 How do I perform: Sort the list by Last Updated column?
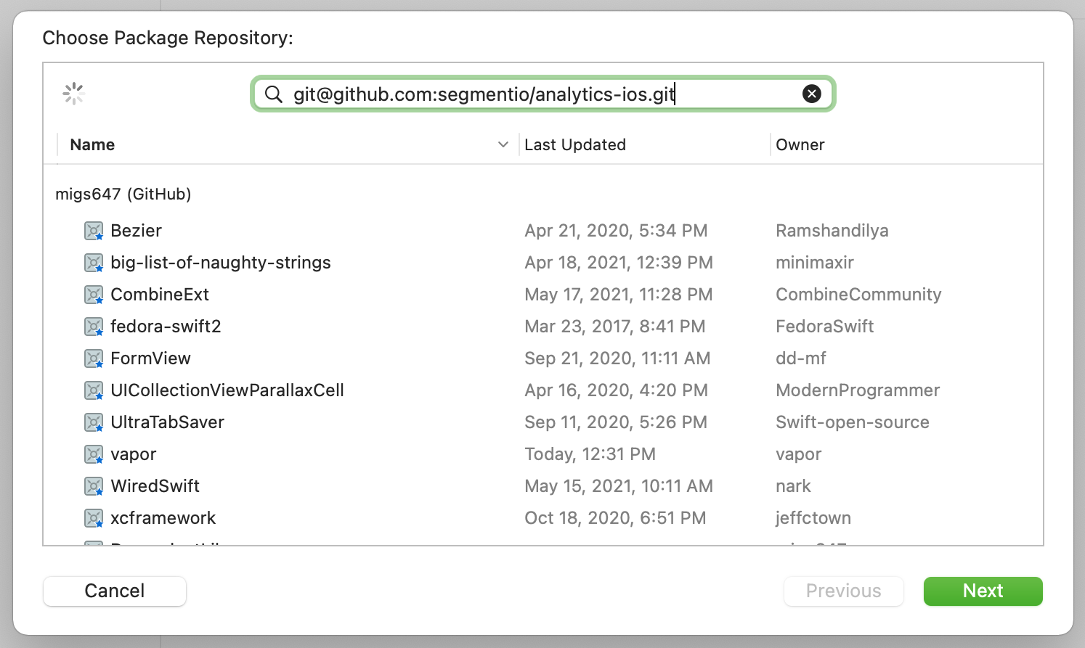[x=575, y=144]
